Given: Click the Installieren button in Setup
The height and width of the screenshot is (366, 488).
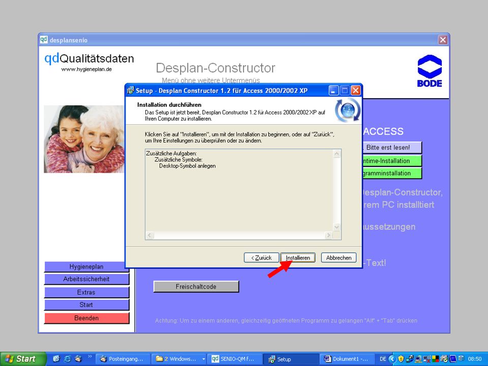Looking at the screenshot, I should (x=298, y=258).
